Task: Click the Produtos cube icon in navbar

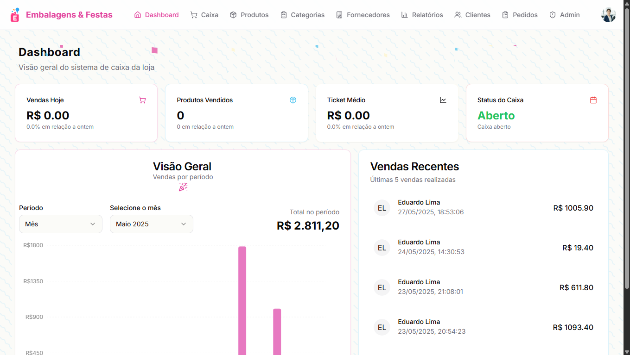Action: (x=232, y=14)
